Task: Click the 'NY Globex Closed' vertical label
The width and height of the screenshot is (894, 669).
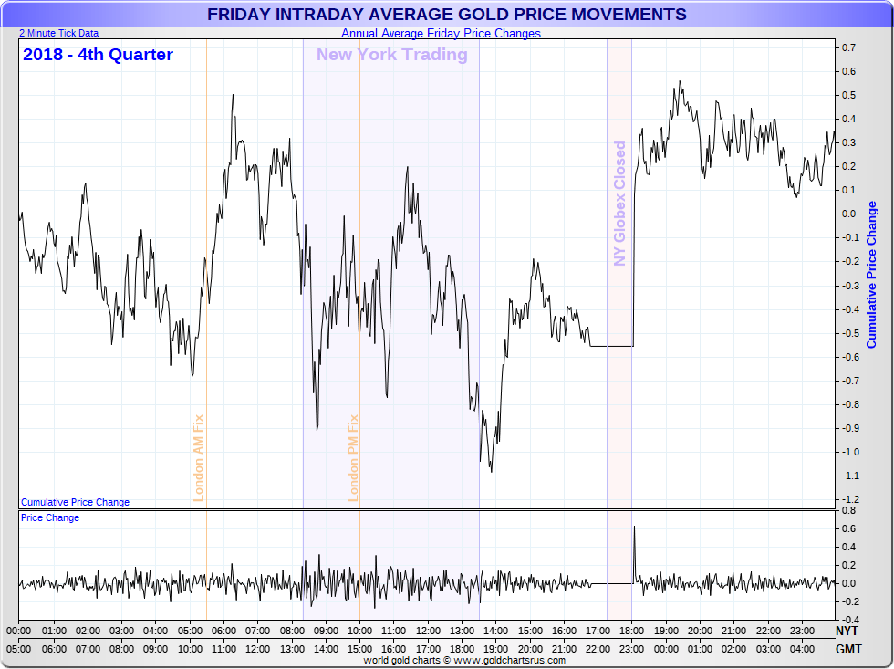Action: tap(619, 204)
